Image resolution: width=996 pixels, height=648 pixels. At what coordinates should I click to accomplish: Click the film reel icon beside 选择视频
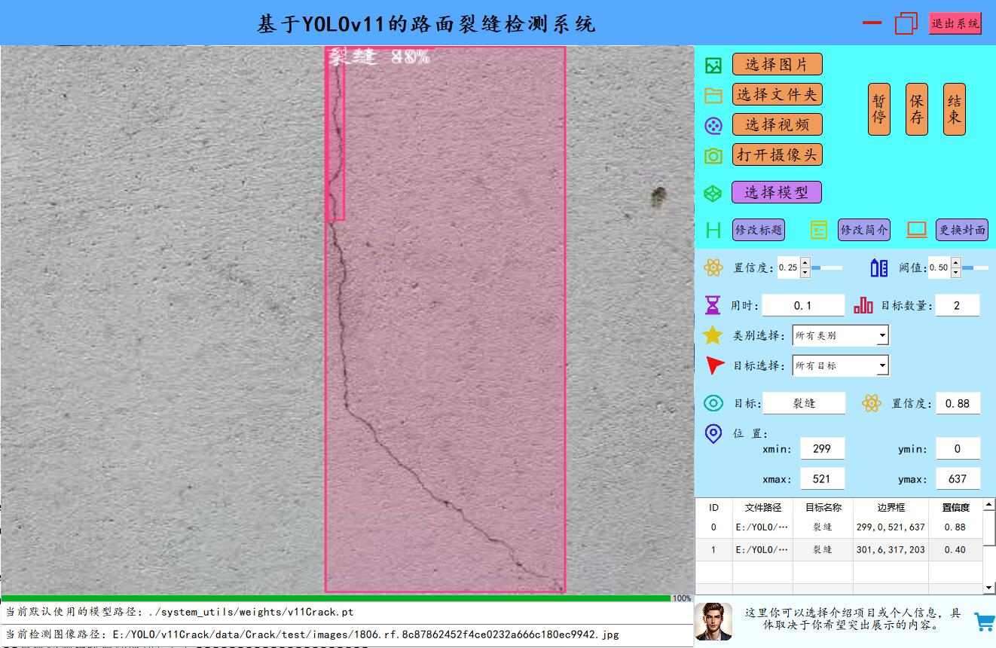tap(713, 126)
